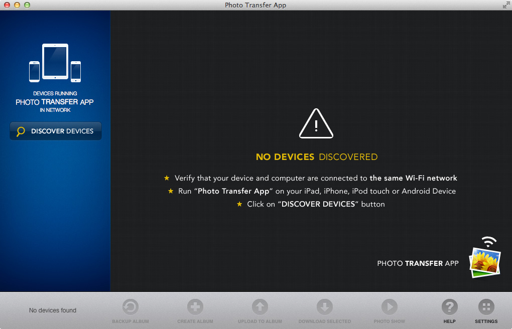This screenshot has width=512, height=329.
Task: Toggle fullscreen with title bar arrows
Action: 506,5
